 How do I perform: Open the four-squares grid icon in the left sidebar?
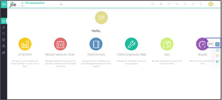pos(4,40)
